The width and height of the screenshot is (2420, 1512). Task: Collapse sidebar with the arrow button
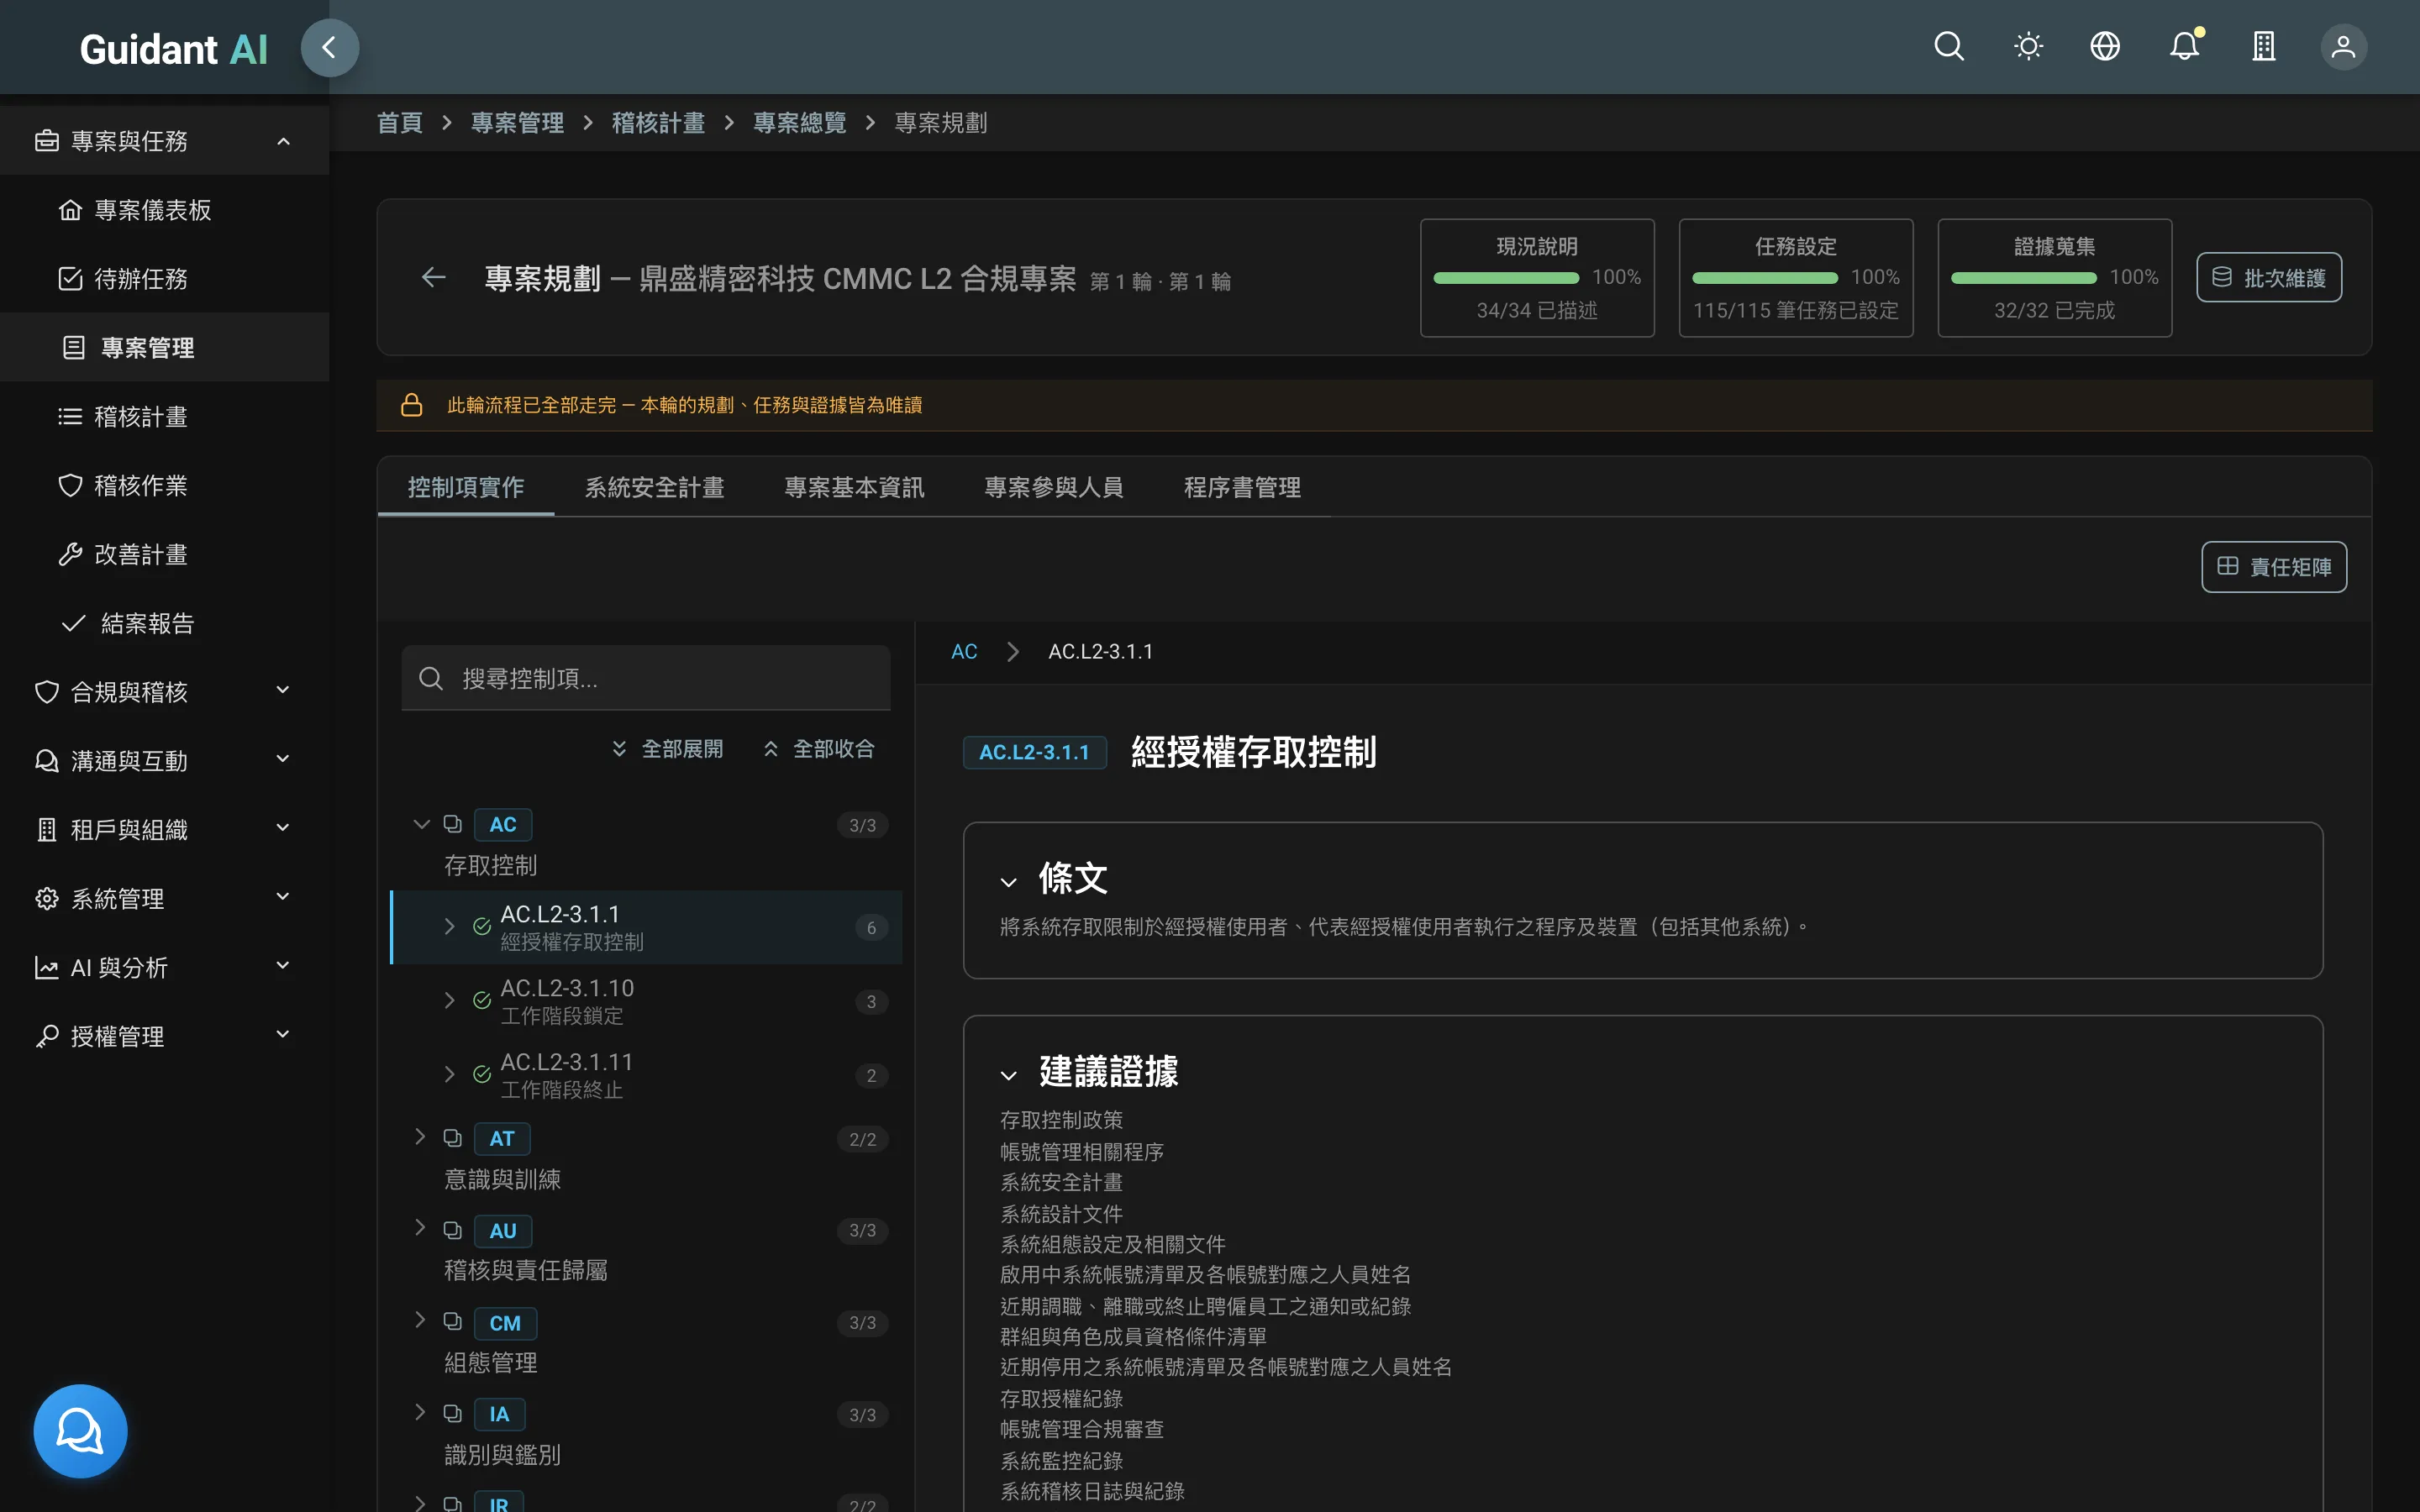tap(329, 47)
